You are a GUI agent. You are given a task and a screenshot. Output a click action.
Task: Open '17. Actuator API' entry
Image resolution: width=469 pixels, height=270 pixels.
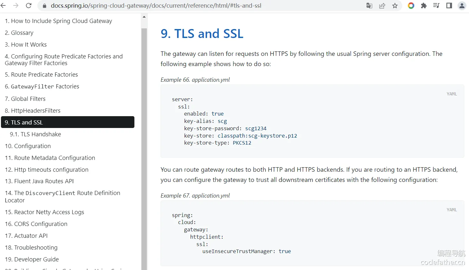26,236
